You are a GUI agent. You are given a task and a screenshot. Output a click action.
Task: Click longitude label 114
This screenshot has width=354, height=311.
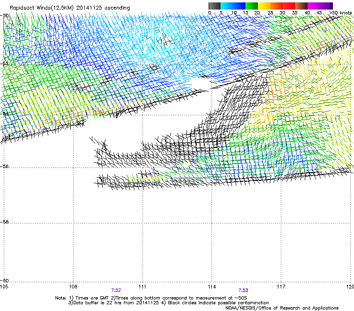[211, 287]
